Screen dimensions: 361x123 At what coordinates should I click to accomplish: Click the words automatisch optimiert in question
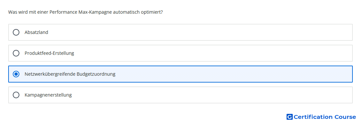pyautogui.click(x=138, y=12)
